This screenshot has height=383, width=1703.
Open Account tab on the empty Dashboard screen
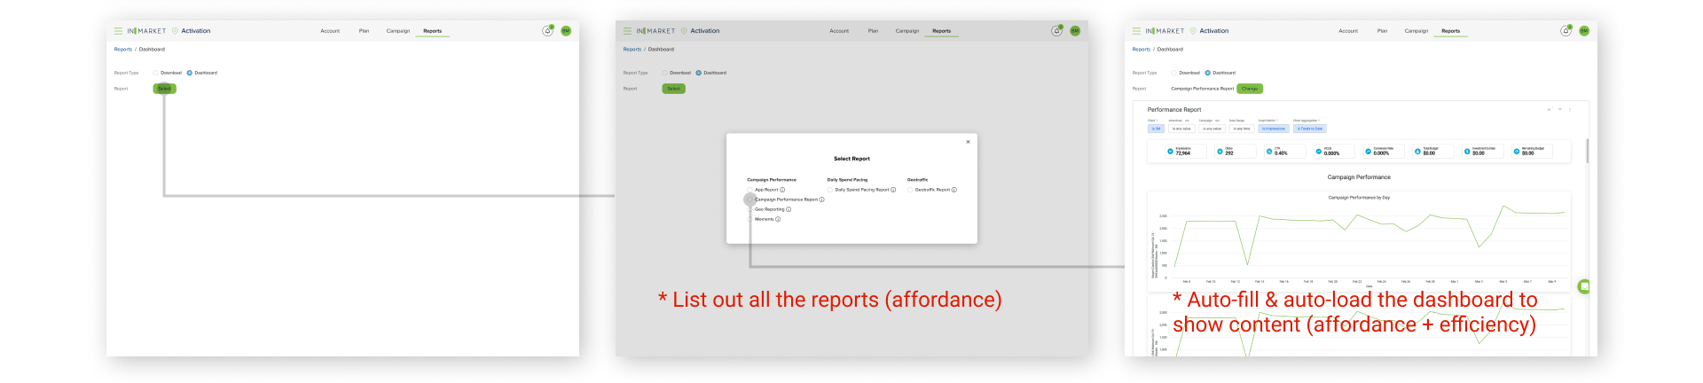click(x=330, y=31)
